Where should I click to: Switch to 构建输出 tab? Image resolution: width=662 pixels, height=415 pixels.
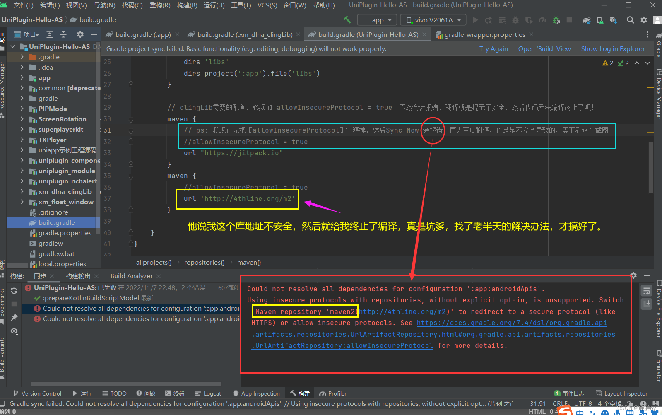78,276
